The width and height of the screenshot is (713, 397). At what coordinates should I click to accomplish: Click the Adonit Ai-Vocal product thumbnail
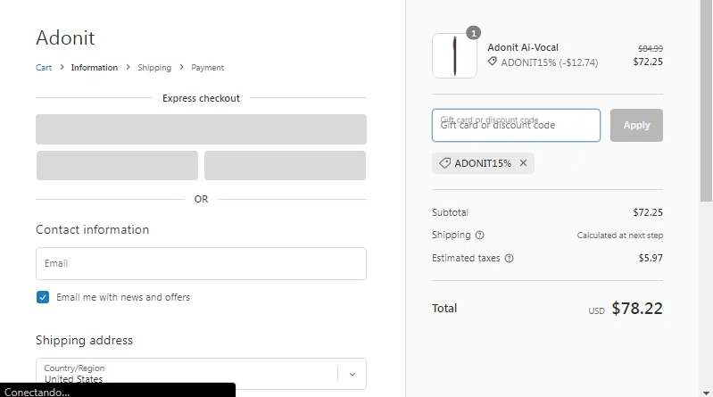click(455, 56)
